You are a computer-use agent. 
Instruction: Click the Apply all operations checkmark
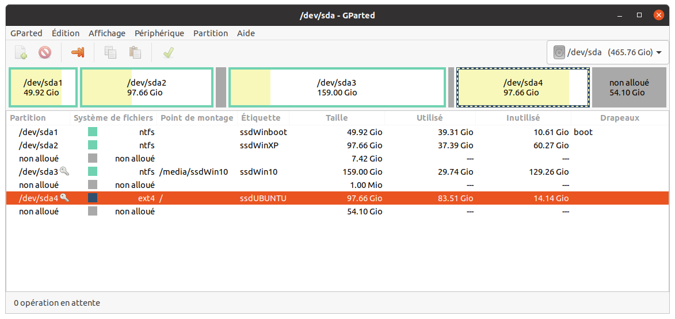point(168,53)
